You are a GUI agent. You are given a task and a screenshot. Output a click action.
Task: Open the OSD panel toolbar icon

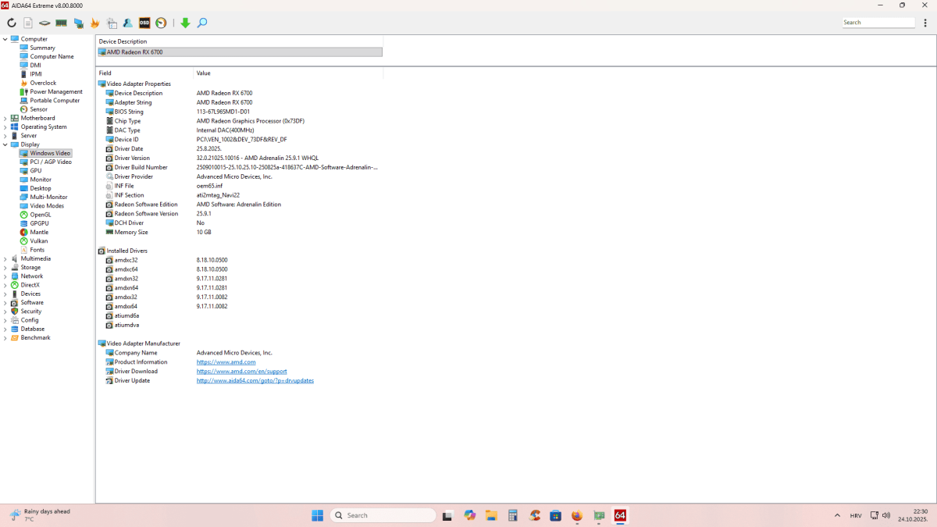(144, 23)
